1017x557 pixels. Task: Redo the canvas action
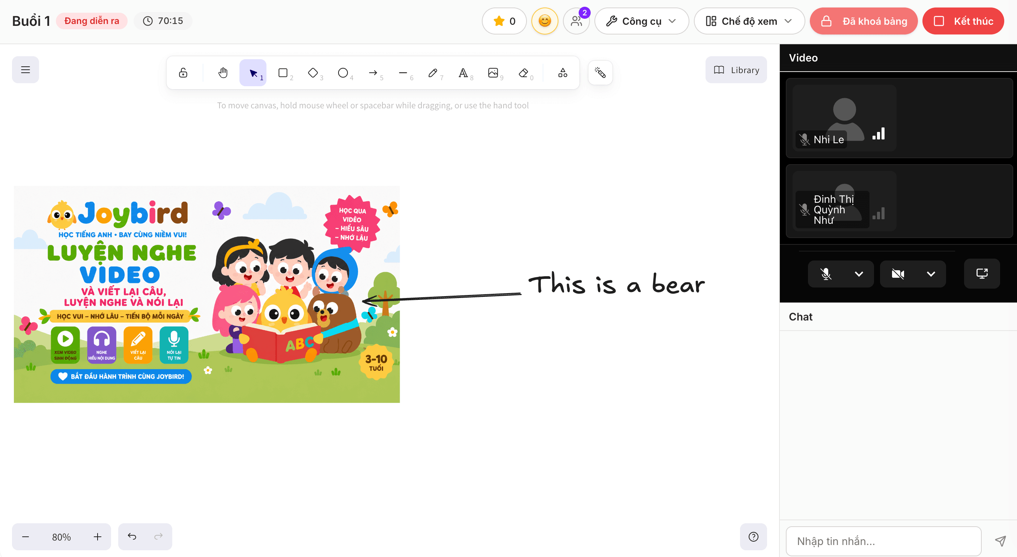point(158,536)
